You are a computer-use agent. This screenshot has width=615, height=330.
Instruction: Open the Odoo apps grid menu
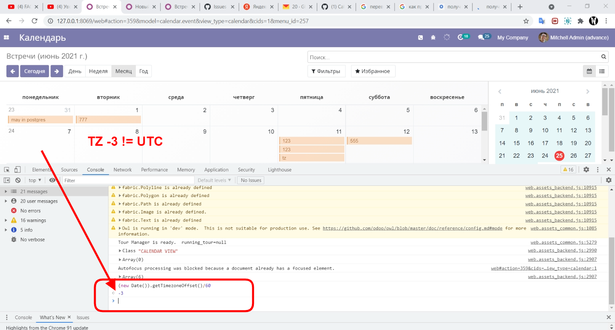pyautogui.click(x=6, y=37)
